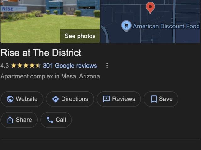This screenshot has width=201, height=150.
Task: Click the phone handset icon
Action: (50, 120)
